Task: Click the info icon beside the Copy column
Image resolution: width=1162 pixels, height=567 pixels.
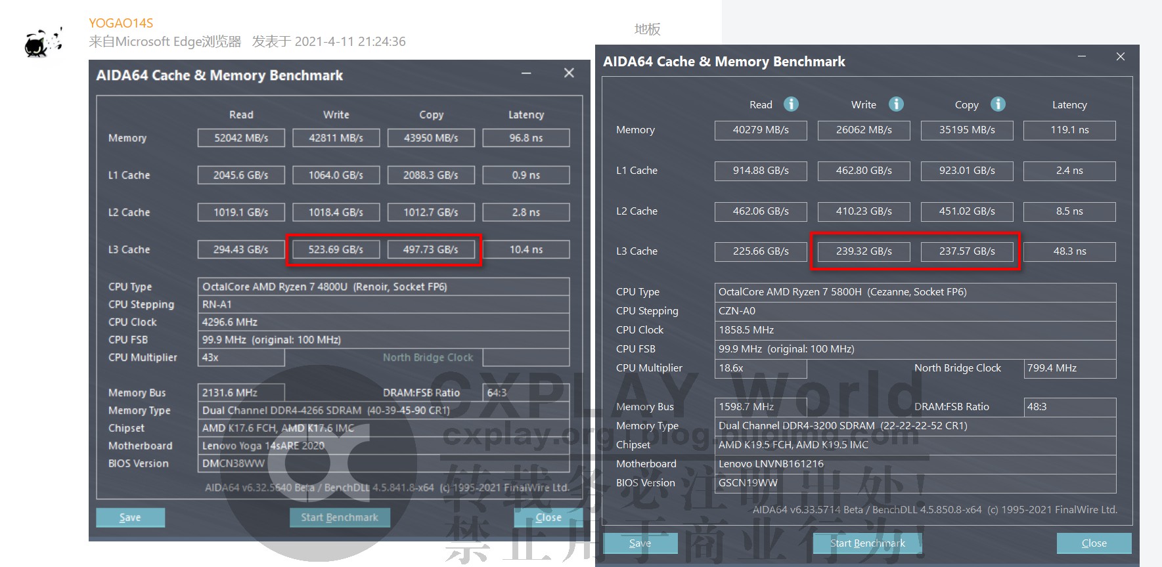Action: tap(998, 104)
